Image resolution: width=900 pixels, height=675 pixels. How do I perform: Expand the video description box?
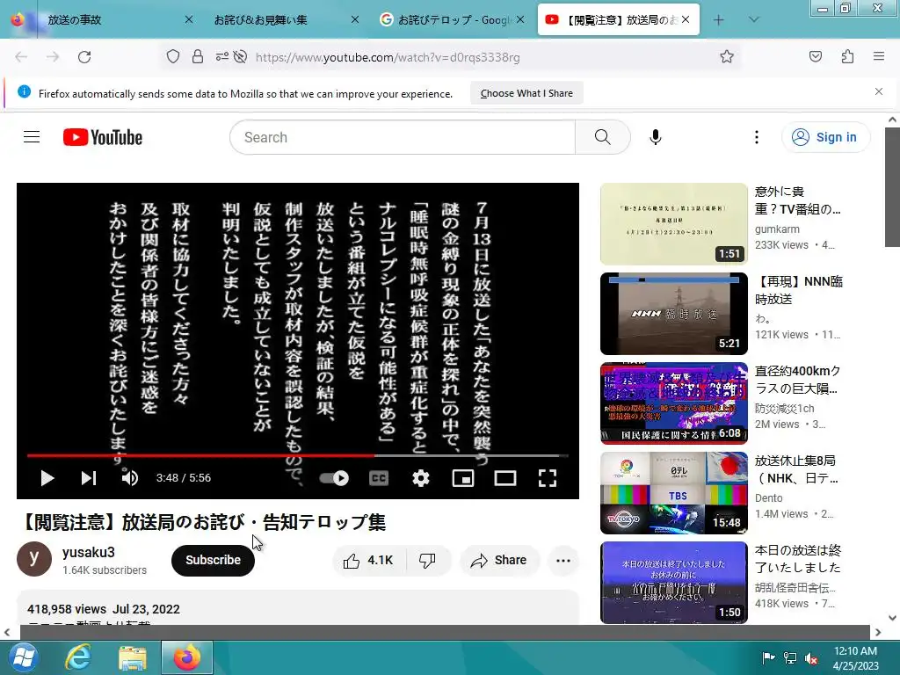tap(297, 608)
